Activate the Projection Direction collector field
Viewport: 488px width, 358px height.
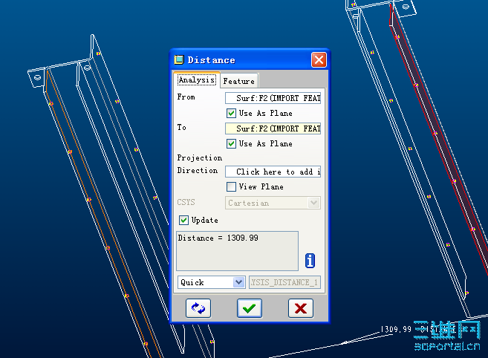click(273, 172)
